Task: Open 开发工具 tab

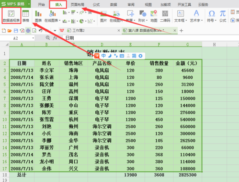Action: 184,4
